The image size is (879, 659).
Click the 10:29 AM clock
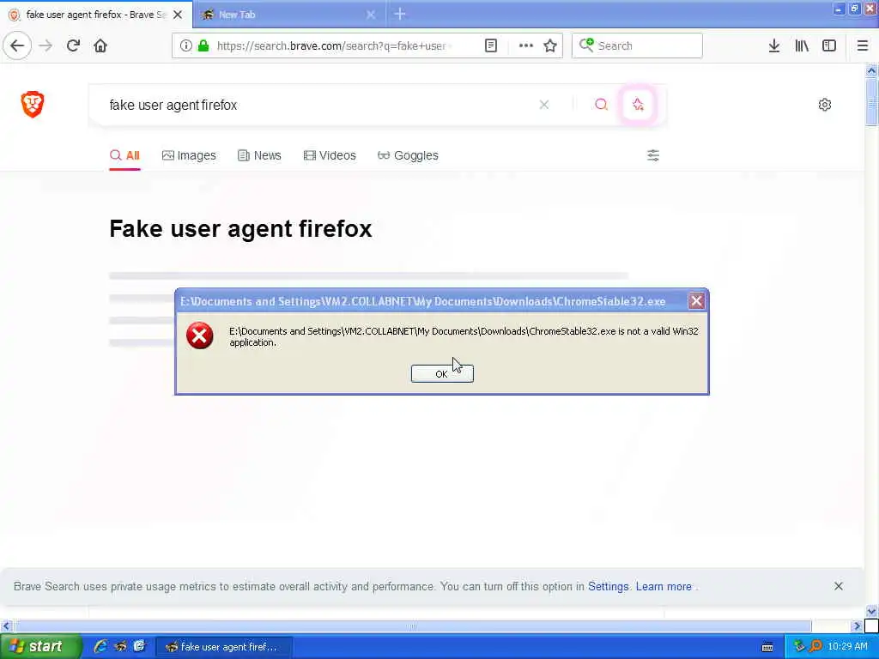(847, 646)
